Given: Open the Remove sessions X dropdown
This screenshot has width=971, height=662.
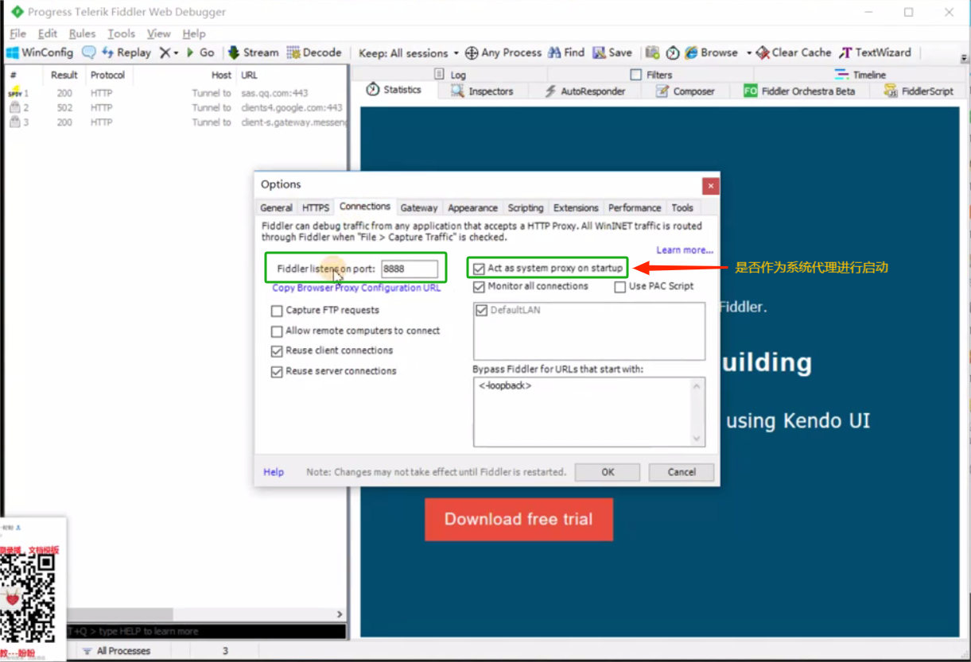Looking at the screenshot, I should 169,52.
